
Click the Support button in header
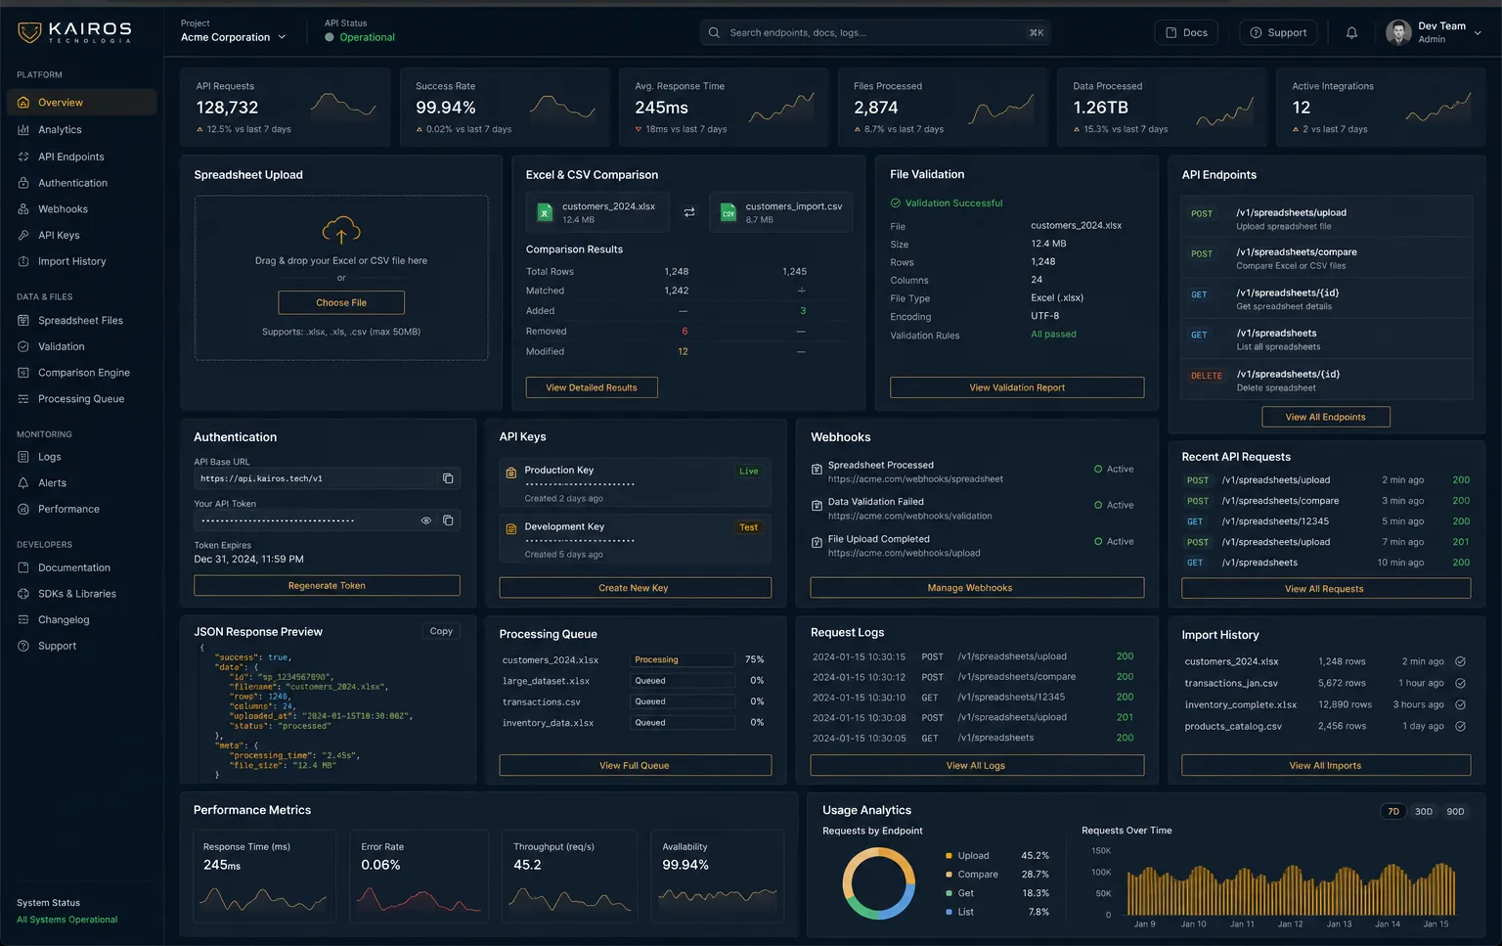pyautogui.click(x=1278, y=32)
